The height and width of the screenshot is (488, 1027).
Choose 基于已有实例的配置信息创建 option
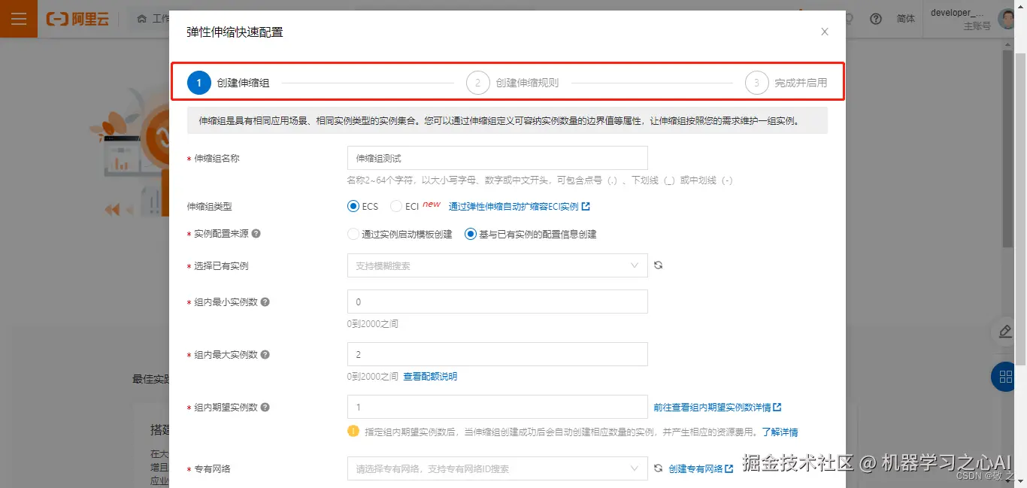pyautogui.click(x=471, y=234)
